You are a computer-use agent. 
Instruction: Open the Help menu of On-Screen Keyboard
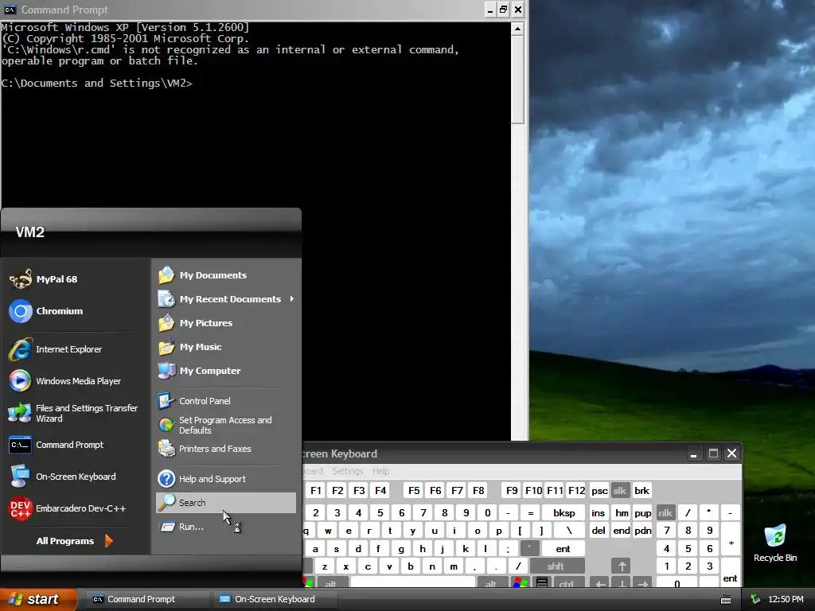[380, 471]
